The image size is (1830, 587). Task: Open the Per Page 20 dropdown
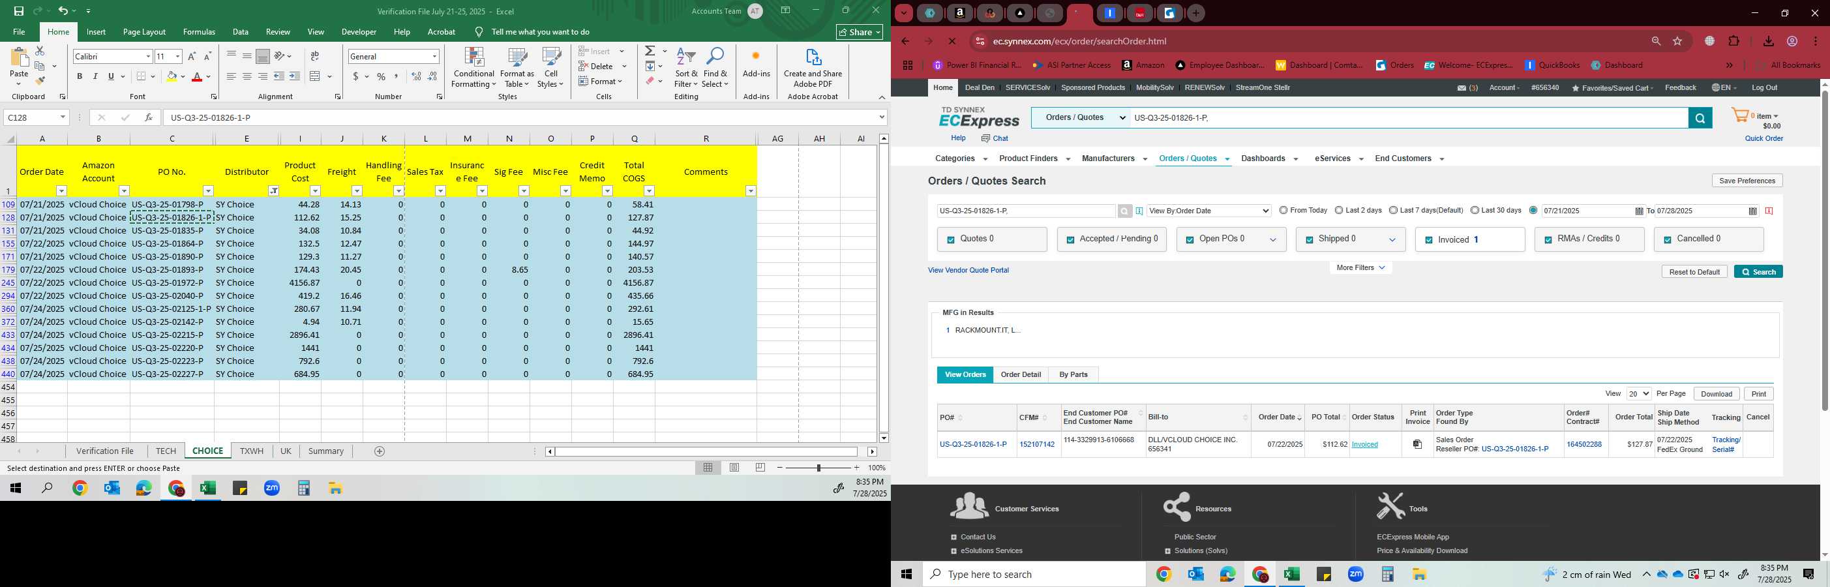point(1639,394)
